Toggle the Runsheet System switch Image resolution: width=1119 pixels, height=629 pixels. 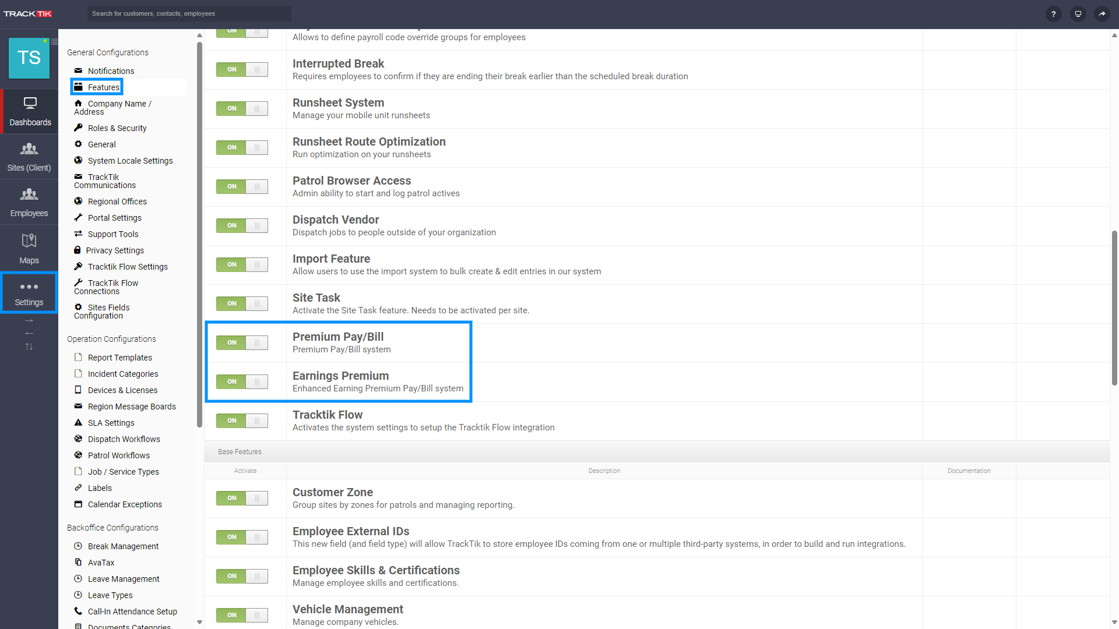(242, 108)
